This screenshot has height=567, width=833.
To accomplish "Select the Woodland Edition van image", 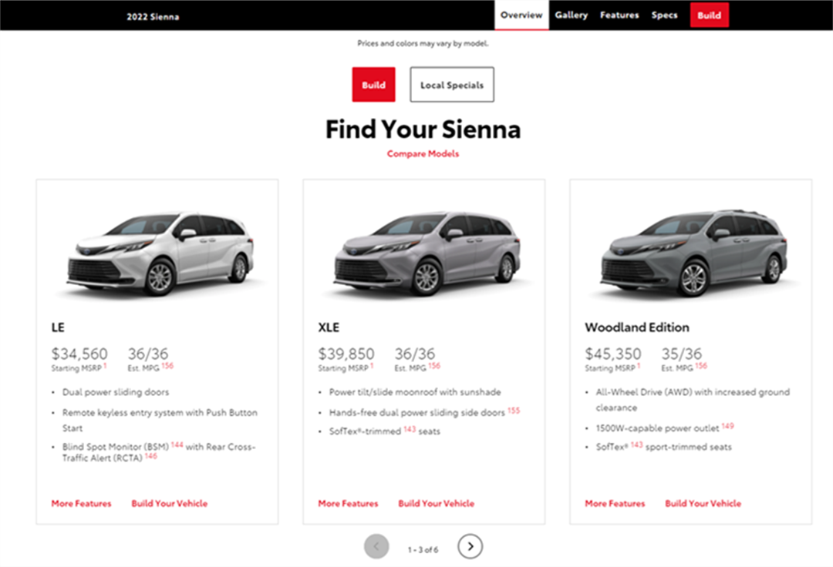I will point(693,254).
